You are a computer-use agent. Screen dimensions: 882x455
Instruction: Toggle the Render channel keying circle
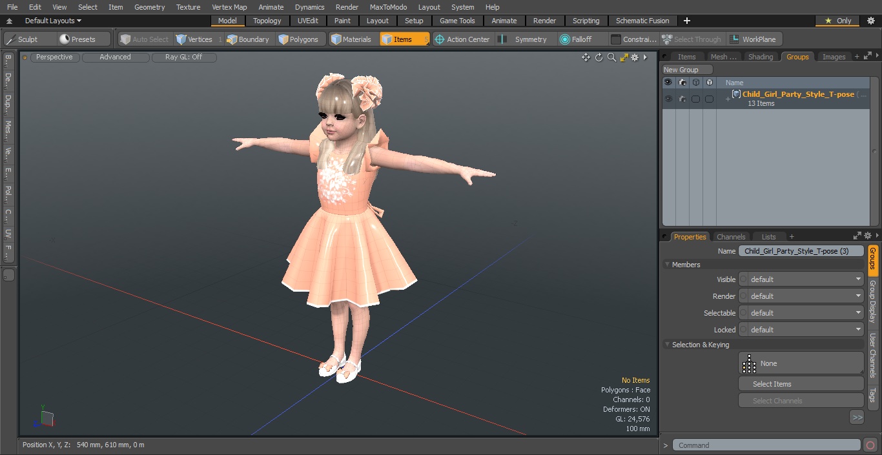pyautogui.click(x=743, y=296)
